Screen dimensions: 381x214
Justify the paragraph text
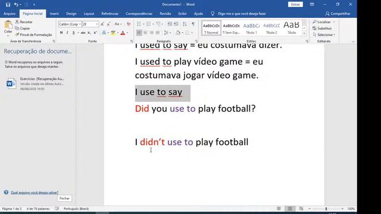pos(158,33)
